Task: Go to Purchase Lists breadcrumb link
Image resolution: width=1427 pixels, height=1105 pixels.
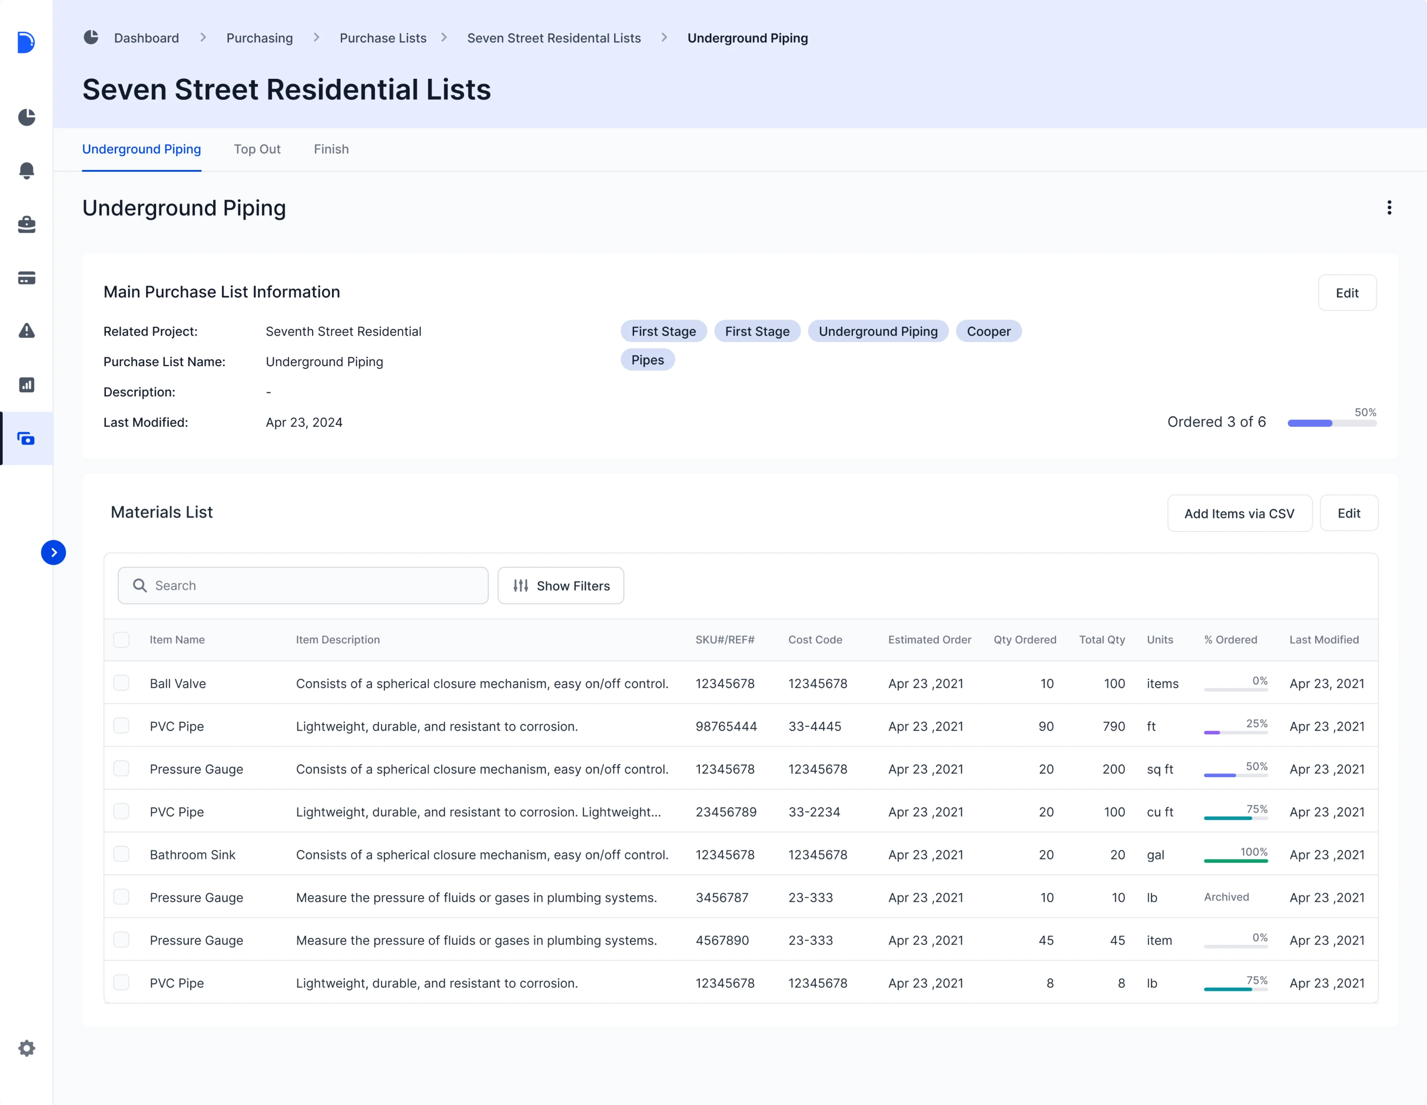Action: tap(382, 38)
